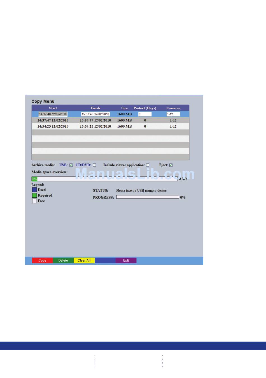
Task: Click the blue Used legend swatch
Action: tap(34, 190)
